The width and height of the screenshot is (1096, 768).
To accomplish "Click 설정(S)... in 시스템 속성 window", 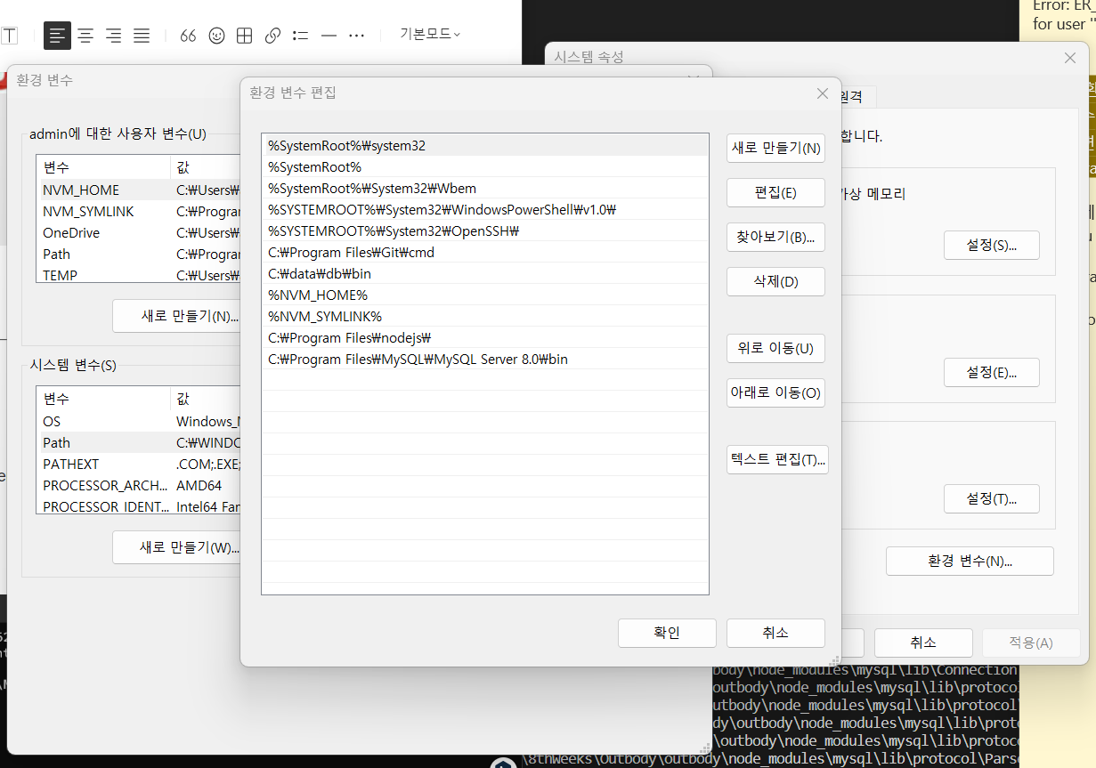I will (x=991, y=245).
